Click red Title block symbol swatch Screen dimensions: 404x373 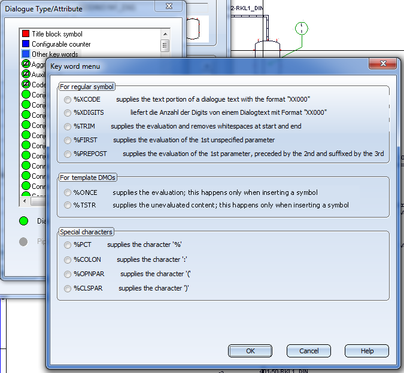[x=26, y=33]
